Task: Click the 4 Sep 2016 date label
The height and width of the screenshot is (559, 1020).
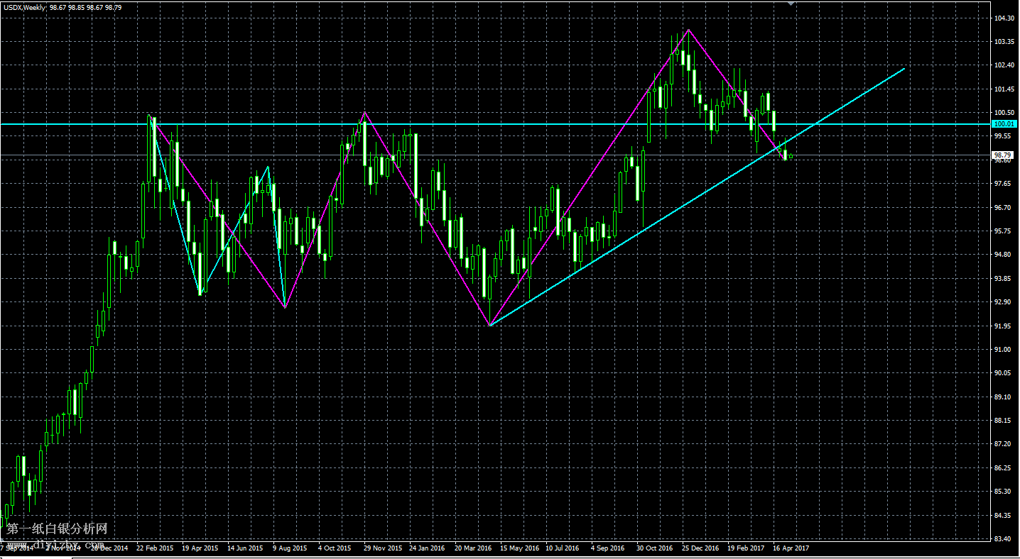Action: [608, 548]
